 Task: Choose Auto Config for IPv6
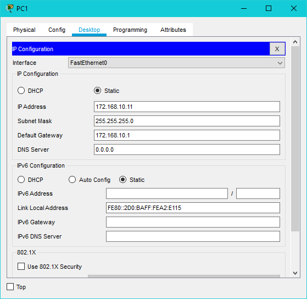tap(72, 180)
